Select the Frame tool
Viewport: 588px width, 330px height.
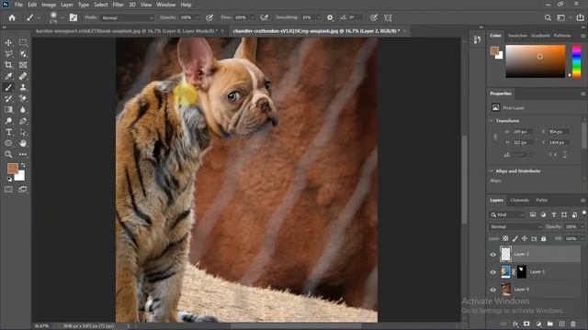pos(23,65)
